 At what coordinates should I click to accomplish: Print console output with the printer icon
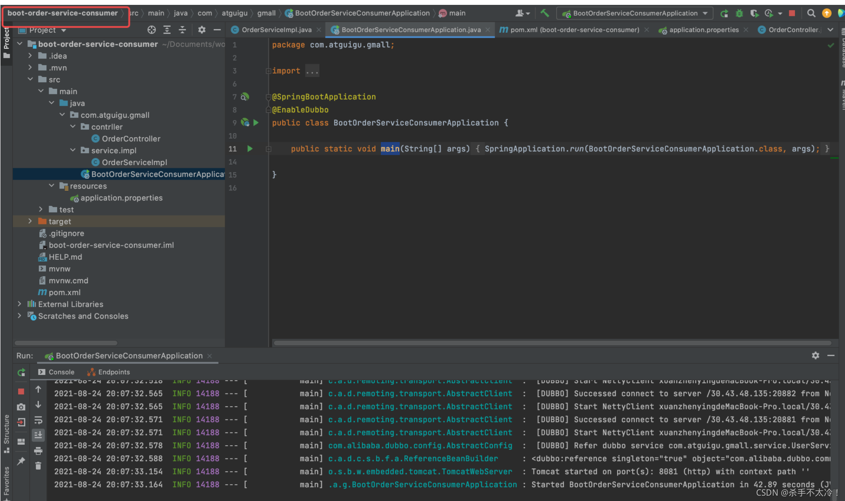[38, 451]
